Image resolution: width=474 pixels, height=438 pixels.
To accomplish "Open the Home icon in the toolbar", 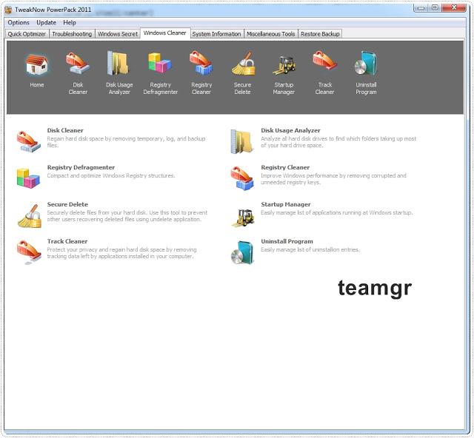I will point(36,64).
